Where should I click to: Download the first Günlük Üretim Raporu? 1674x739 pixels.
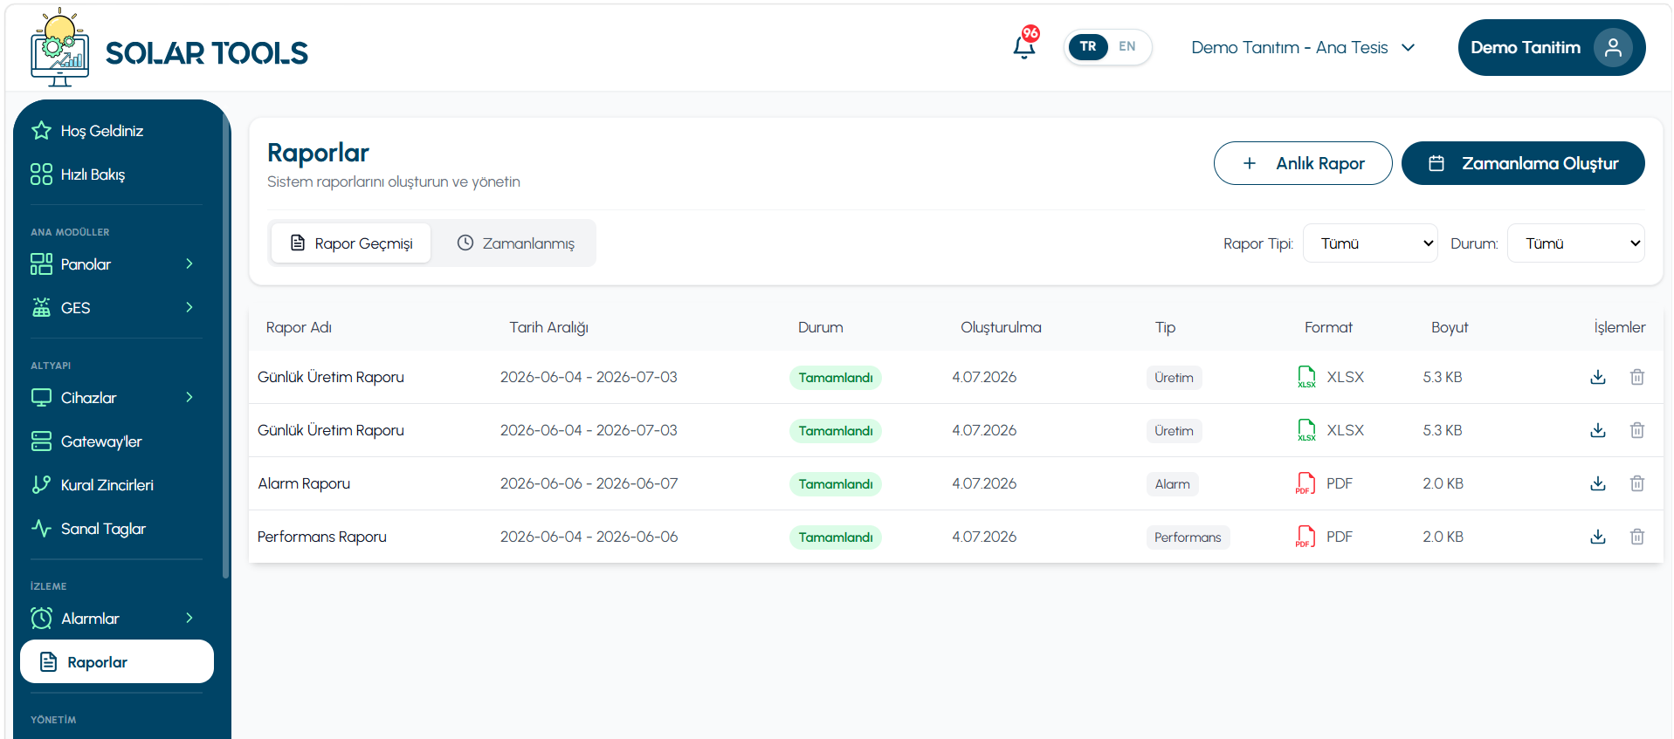tap(1598, 377)
